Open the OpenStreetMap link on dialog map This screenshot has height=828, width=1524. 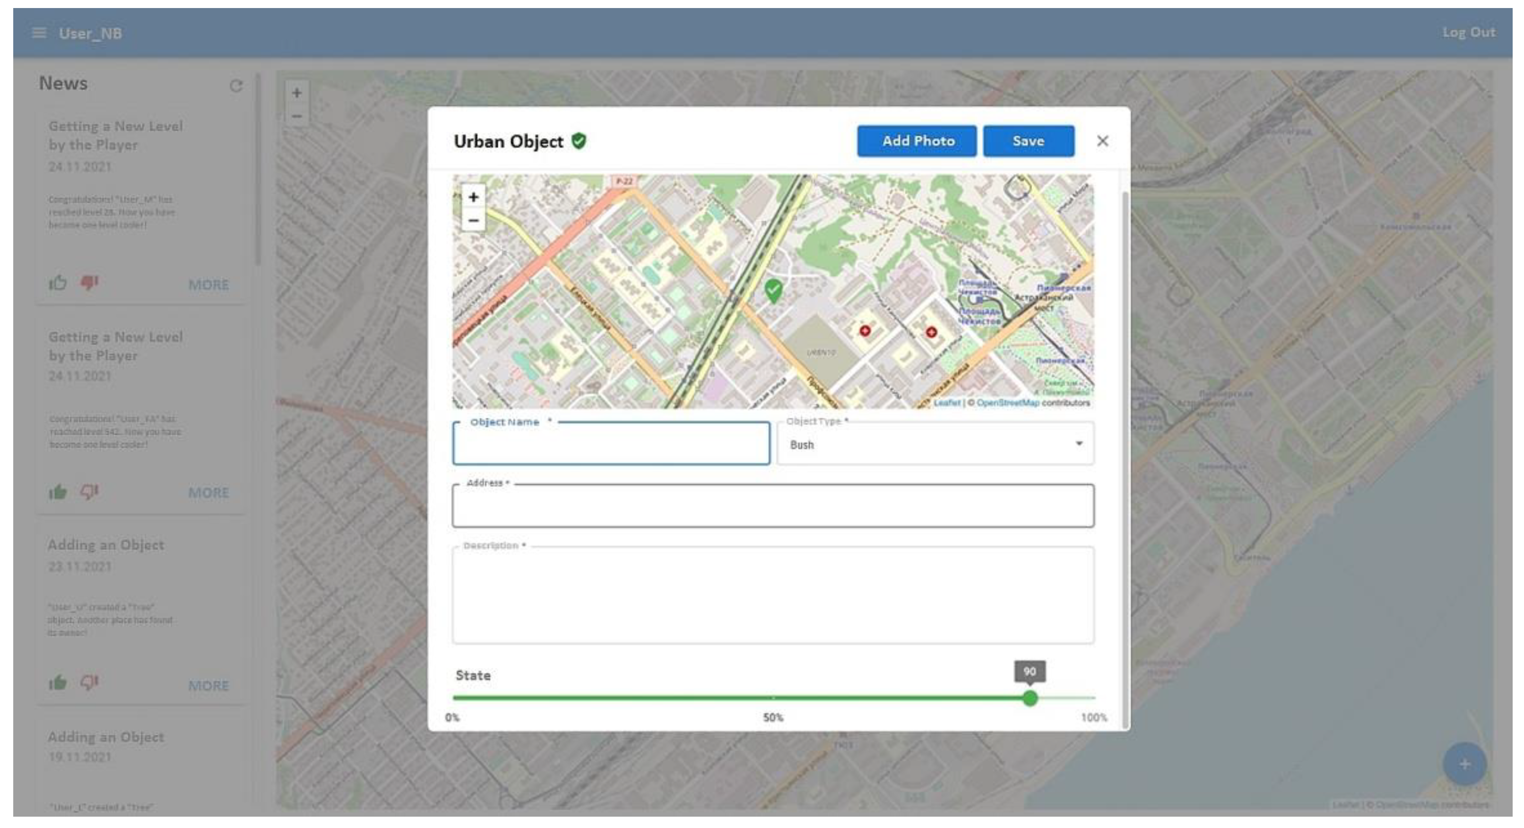pyautogui.click(x=1007, y=403)
